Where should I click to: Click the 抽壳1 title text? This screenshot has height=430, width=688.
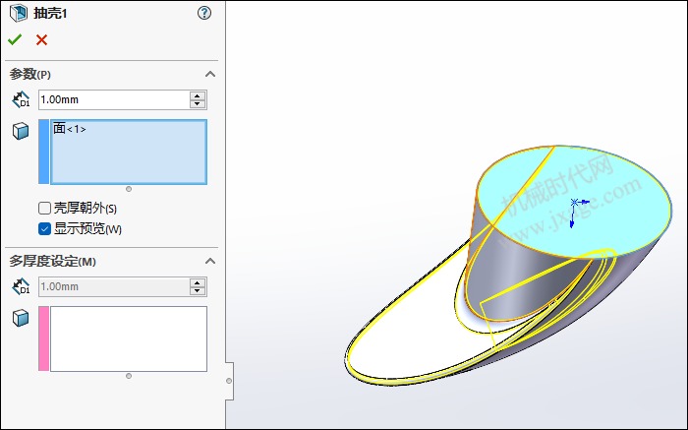[x=50, y=13]
